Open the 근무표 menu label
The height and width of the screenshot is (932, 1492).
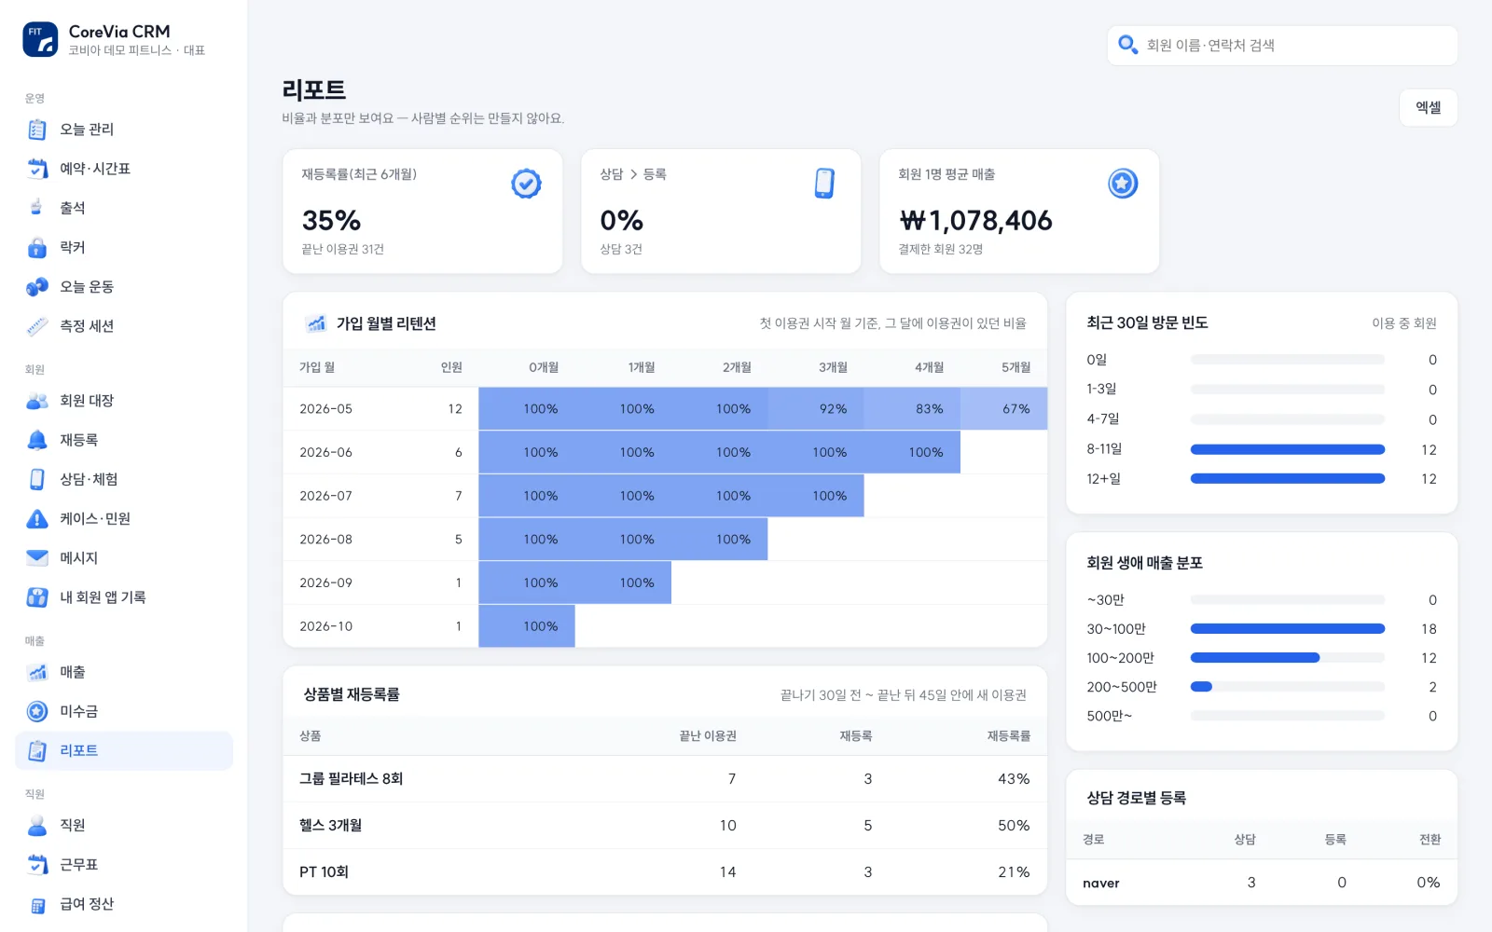coord(79,865)
